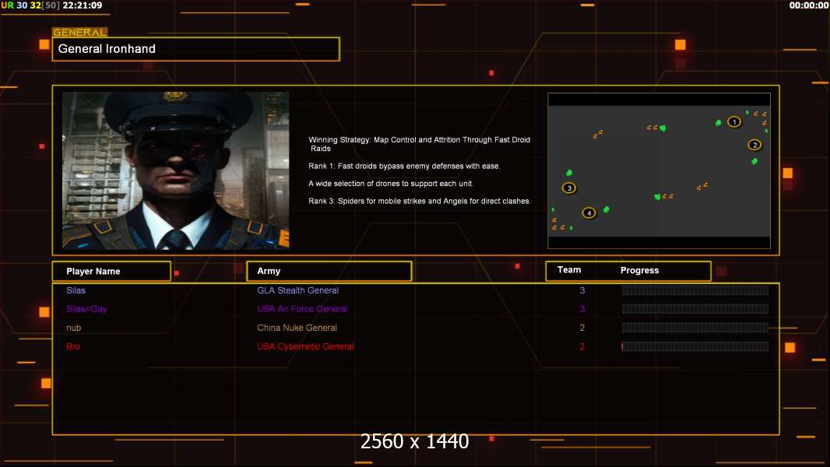Click the Rank 3 Spiders and Angels line
This screenshot has height=467, width=830.
tap(419, 201)
